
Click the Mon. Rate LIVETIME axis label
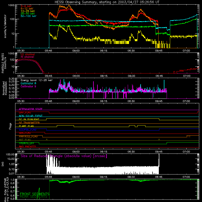6,190
